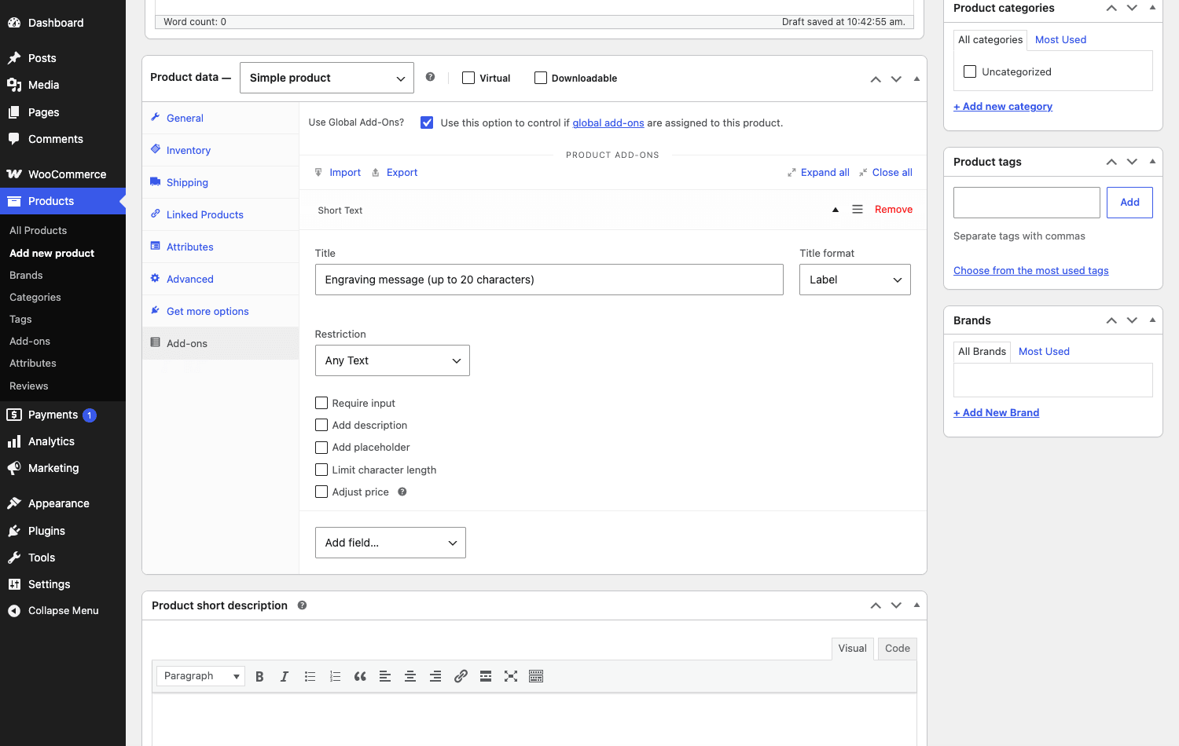The height and width of the screenshot is (746, 1179).
Task: Open the Restriction Any Text dropdown
Action: click(x=392, y=360)
